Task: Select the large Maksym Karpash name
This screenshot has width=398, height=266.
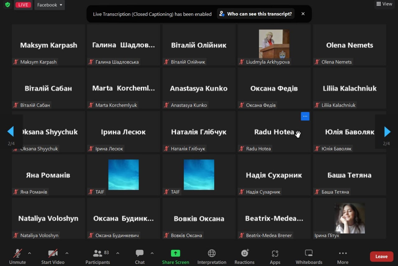Action: pyautogui.click(x=49, y=45)
